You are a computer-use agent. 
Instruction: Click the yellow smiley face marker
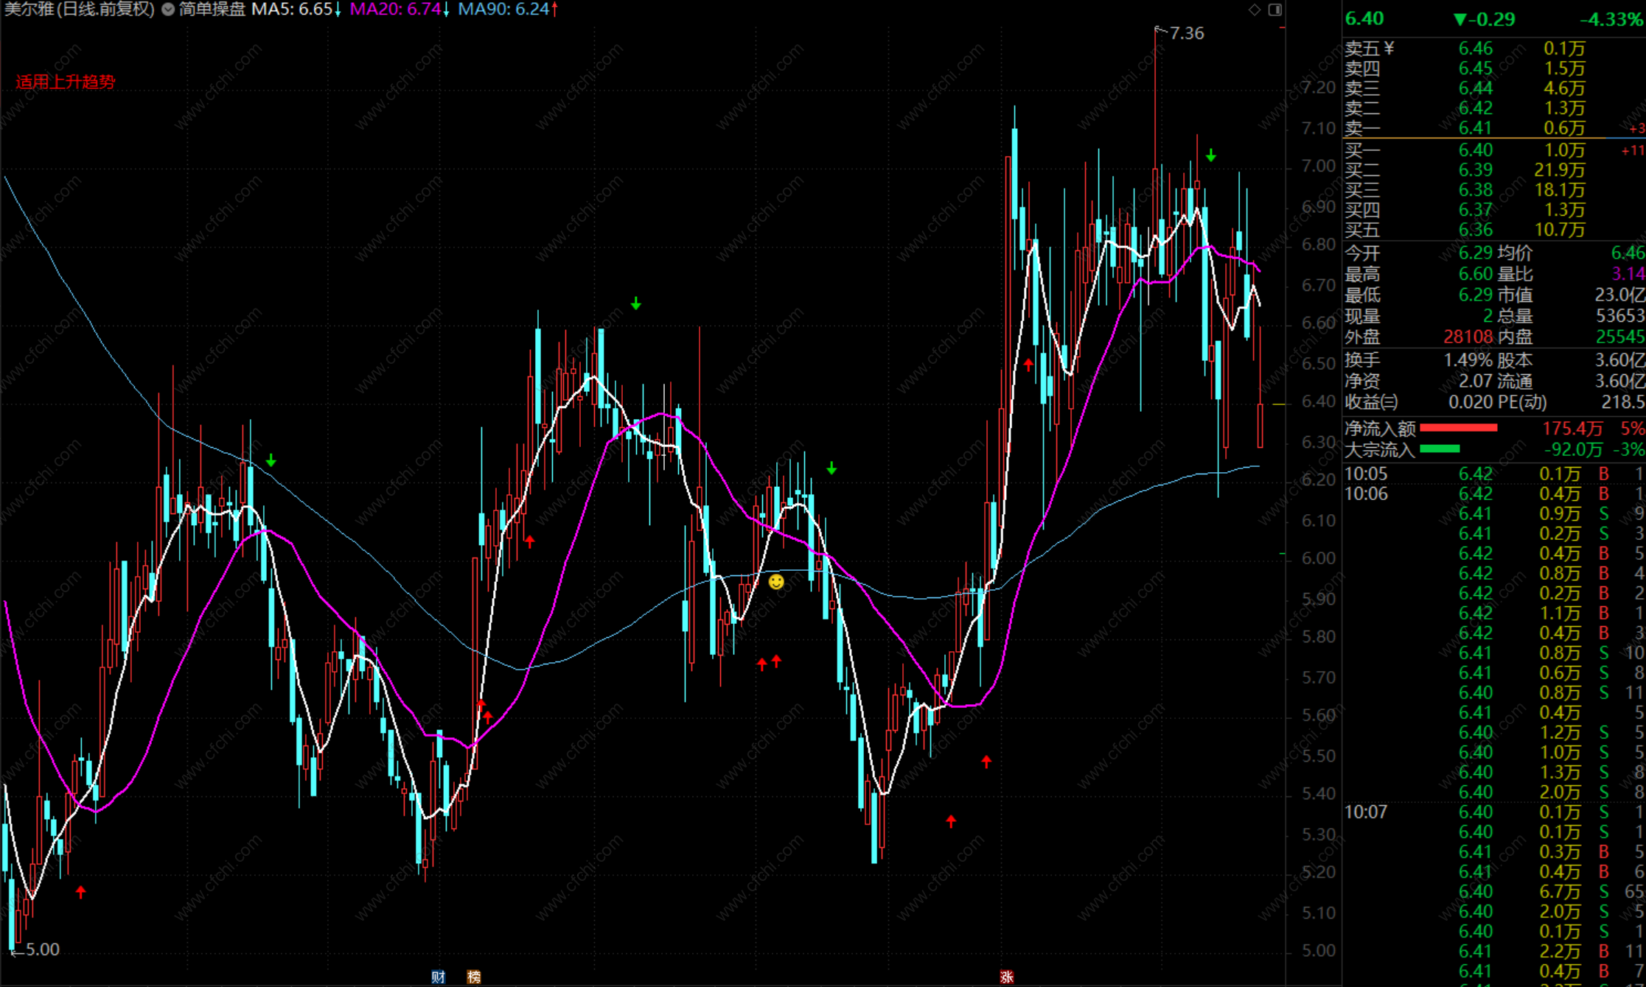click(776, 583)
